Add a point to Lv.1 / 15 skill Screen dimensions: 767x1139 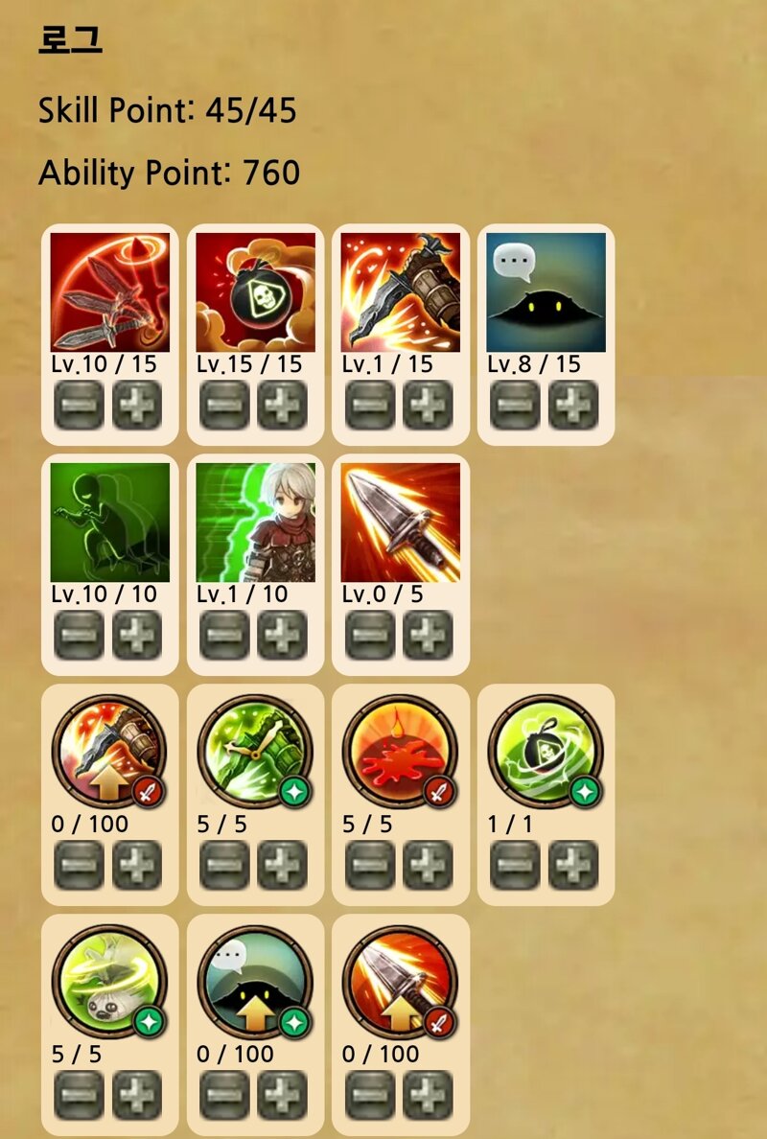coord(428,405)
